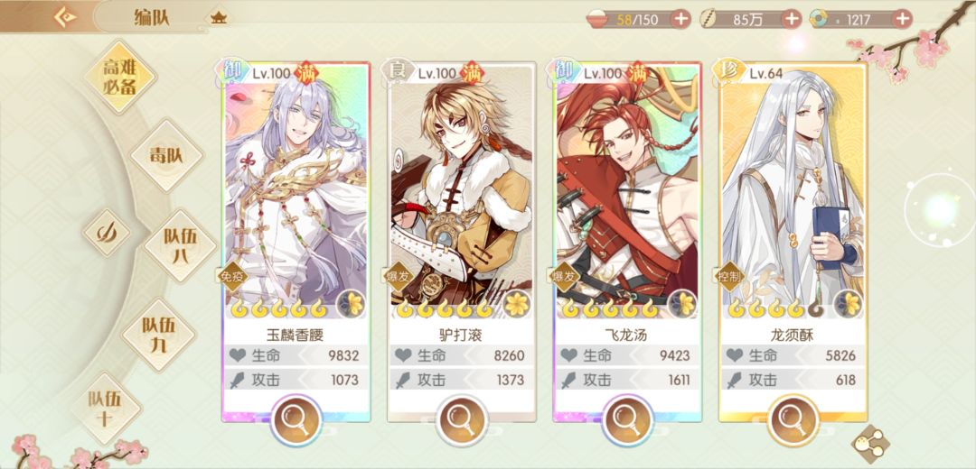Viewport: 976px width, 469px height.
Task: Tap the glowing orb on the right edge
Action: click(x=939, y=211)
